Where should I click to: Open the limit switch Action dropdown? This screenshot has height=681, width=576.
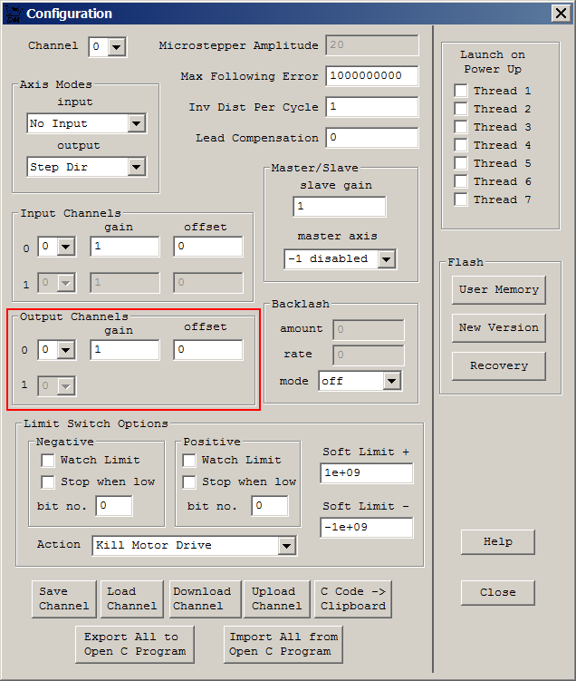[x=286, y=546]
